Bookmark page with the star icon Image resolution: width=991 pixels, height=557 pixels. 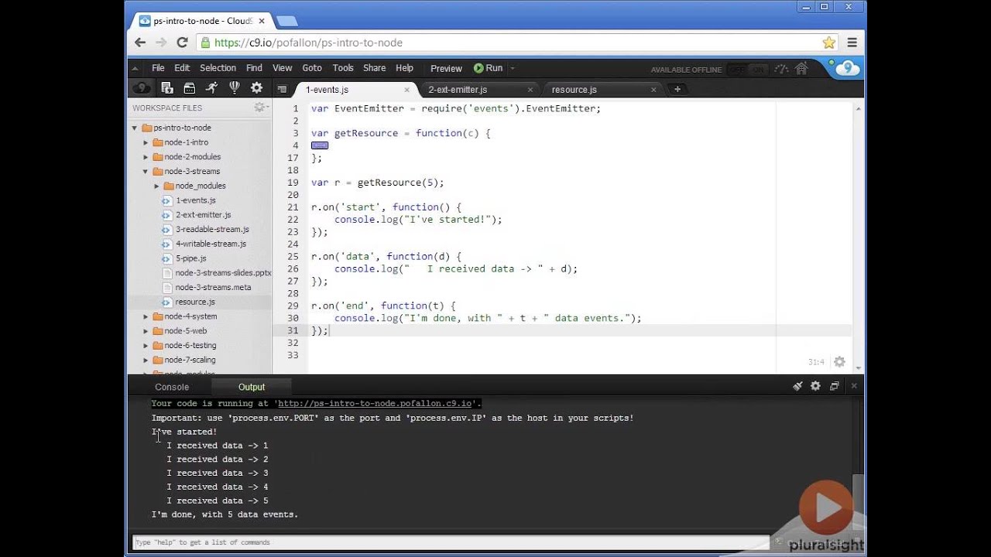[829, 43]
